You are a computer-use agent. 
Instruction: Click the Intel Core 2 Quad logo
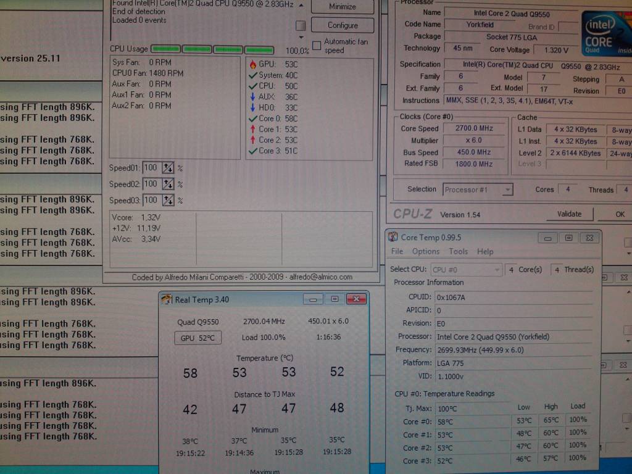pos(607,33)
